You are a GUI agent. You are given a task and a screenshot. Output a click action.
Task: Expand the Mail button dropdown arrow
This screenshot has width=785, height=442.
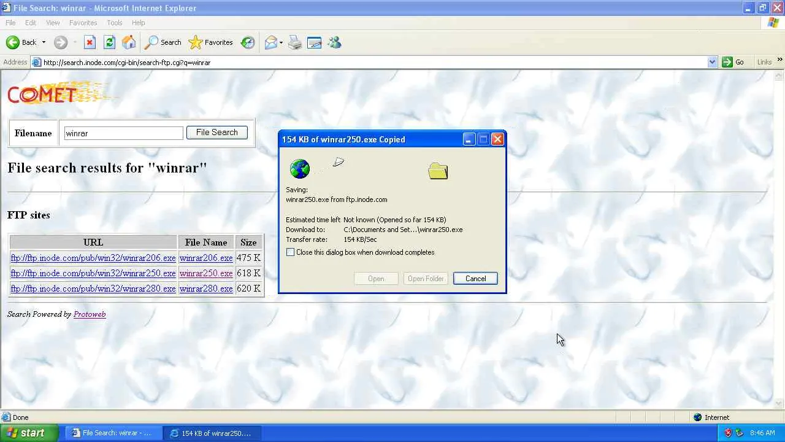(281, 42)
